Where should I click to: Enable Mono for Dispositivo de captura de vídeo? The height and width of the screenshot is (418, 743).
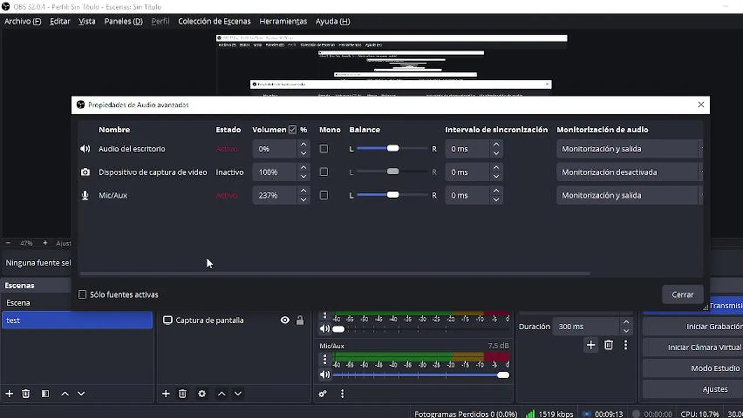[x=324, y=172]
